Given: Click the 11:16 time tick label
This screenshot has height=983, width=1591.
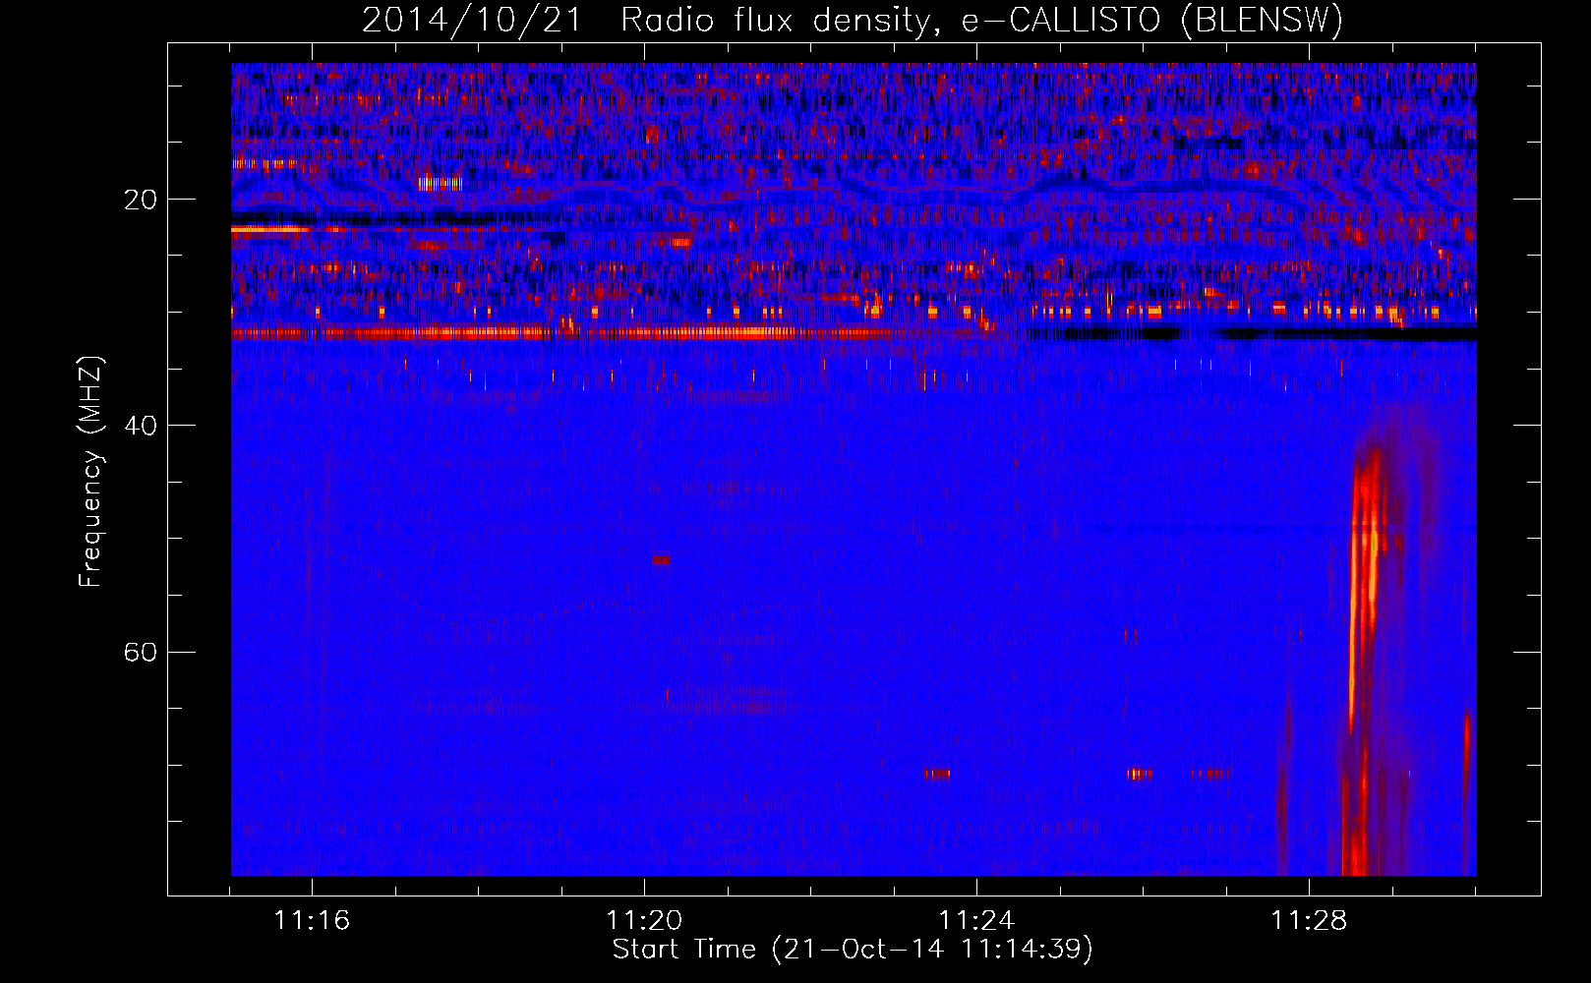Looking at the screenshot, I should click(312, 920).
